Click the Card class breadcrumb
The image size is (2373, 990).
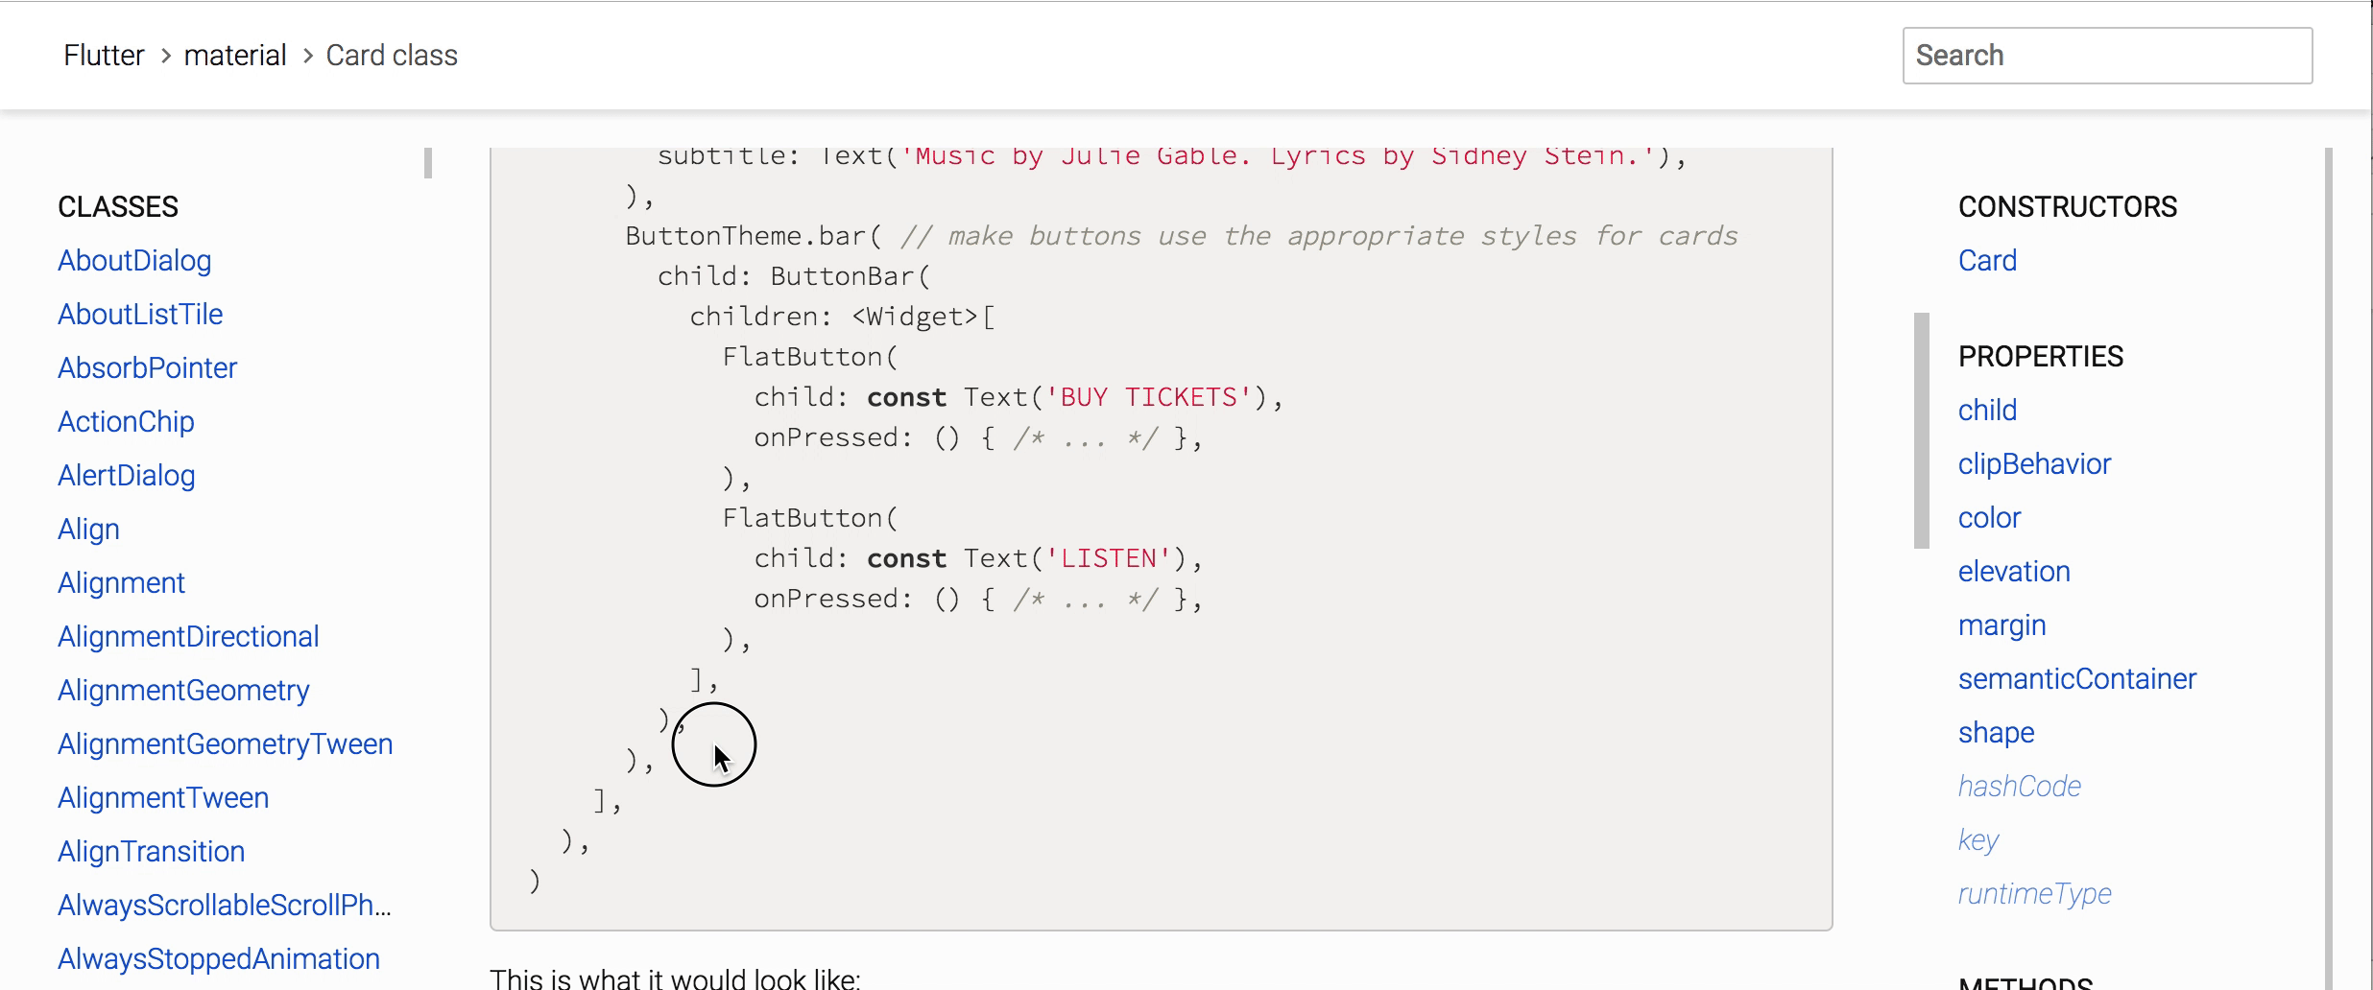[392, 56]
